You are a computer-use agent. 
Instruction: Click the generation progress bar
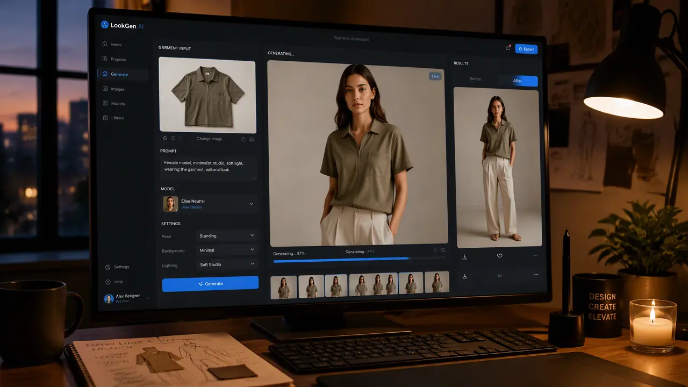(x=359, y=260)
